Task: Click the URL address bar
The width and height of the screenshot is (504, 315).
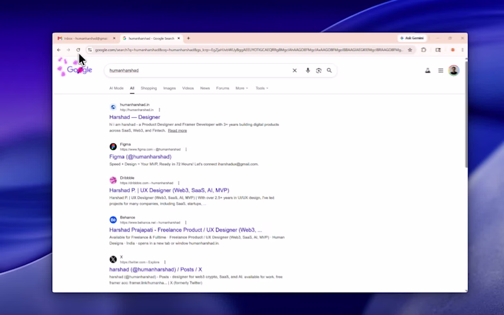Action: pos(248,50)
